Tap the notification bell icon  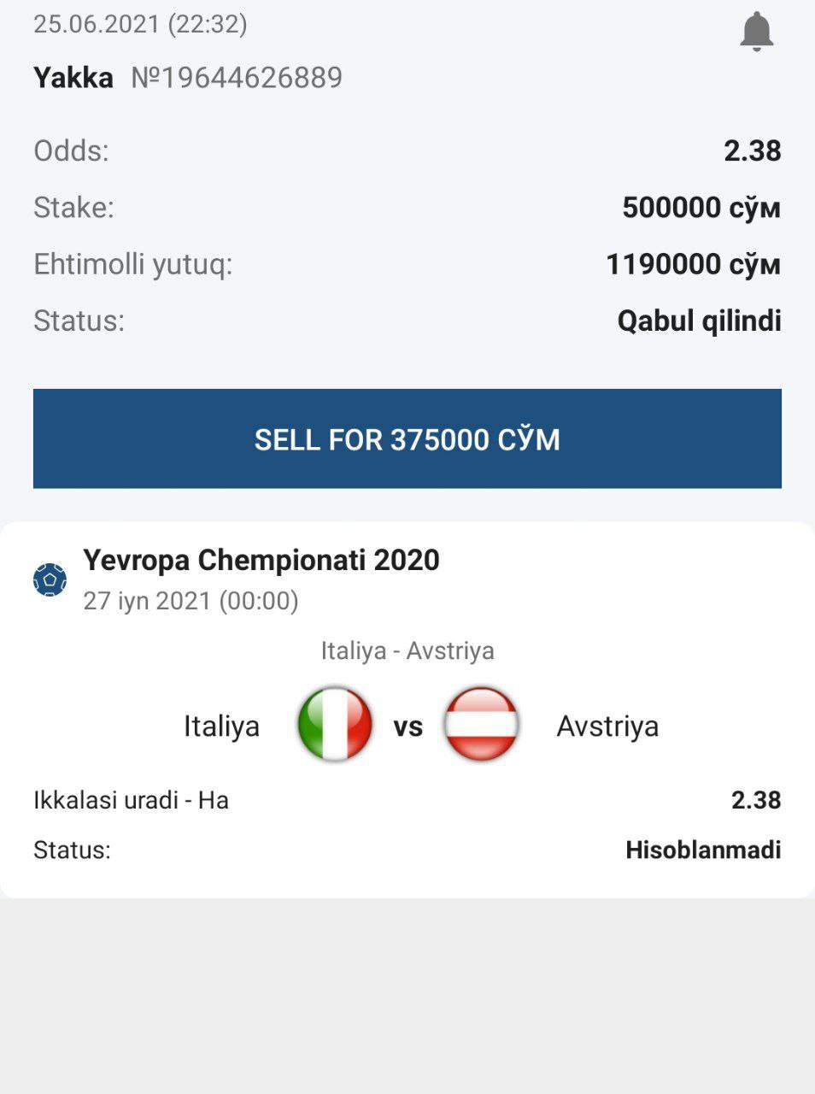[756, 32]
